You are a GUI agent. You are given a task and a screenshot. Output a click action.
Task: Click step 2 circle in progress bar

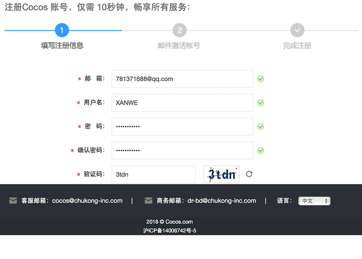coord(179,30)
